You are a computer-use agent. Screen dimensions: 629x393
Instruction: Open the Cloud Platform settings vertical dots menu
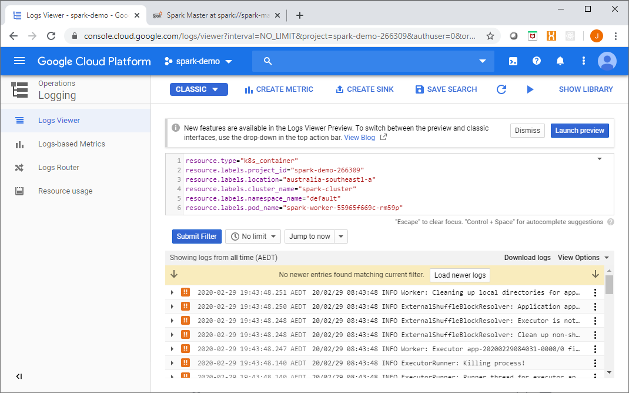(583, 61)
